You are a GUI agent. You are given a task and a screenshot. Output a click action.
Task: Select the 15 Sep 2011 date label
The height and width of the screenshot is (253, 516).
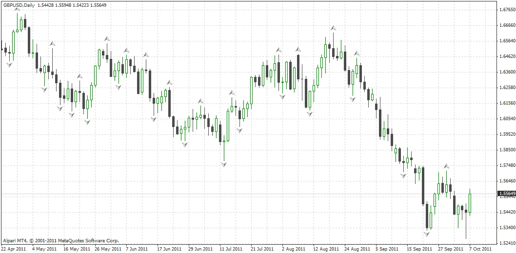pos(419,249)
